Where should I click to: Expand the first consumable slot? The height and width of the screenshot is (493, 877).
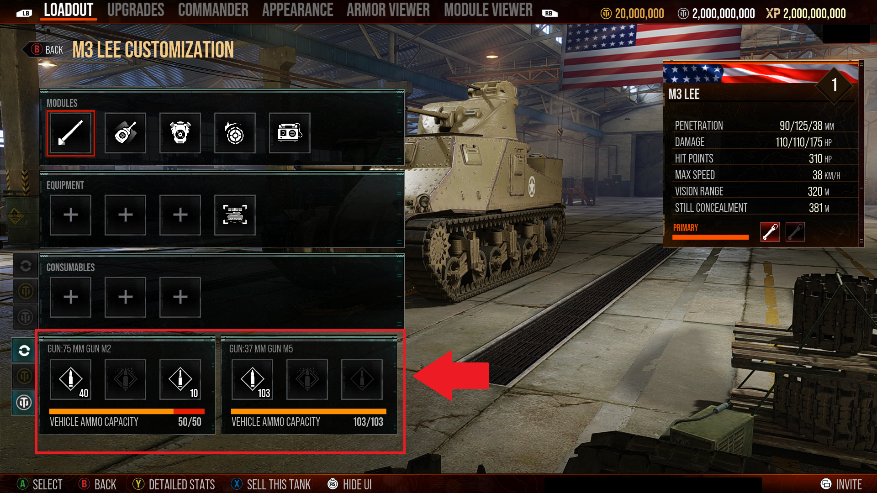point(70,296)
